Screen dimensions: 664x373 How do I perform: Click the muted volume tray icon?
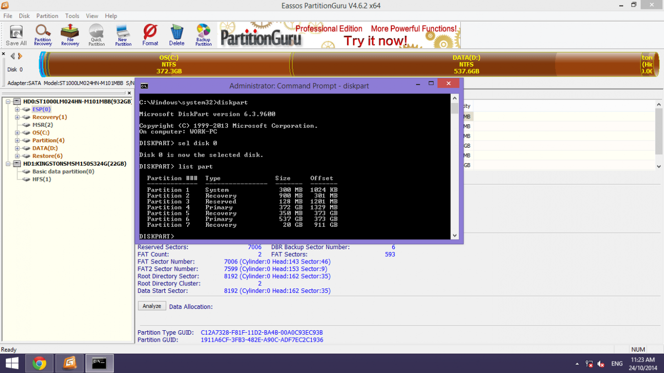point(601,364)
